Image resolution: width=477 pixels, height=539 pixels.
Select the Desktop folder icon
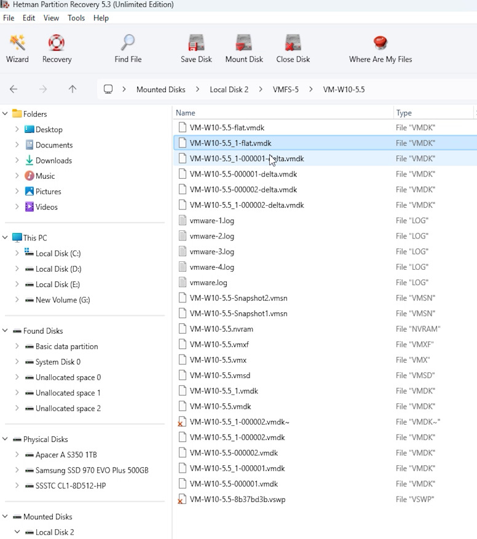click(x=30, y=129)
